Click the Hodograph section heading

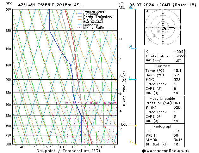point(163,127)
